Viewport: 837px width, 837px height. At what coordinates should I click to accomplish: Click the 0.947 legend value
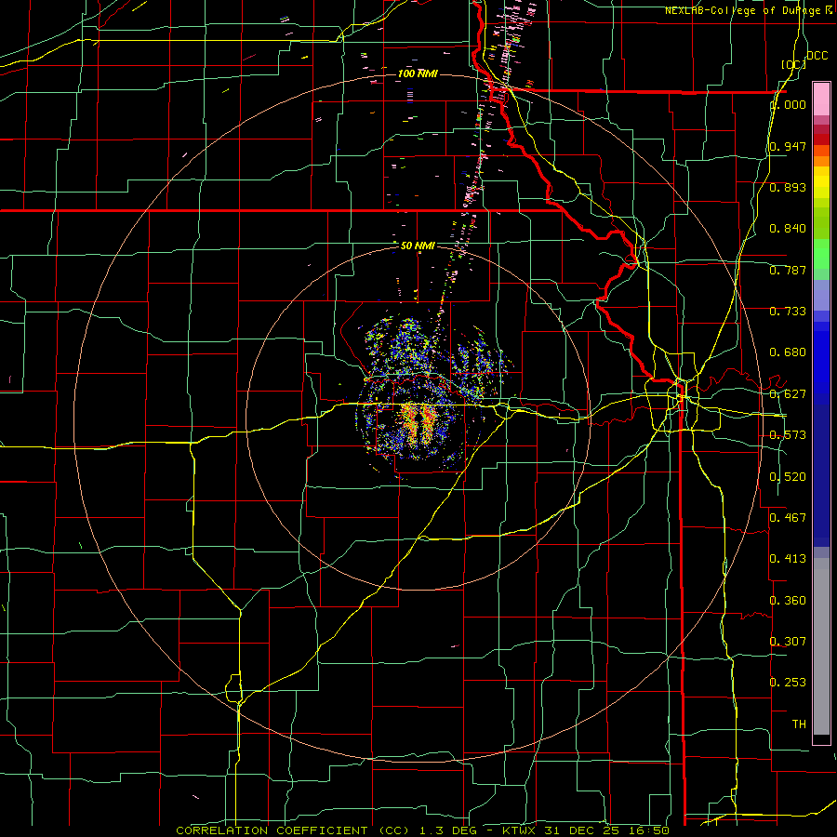pos(788,146)
